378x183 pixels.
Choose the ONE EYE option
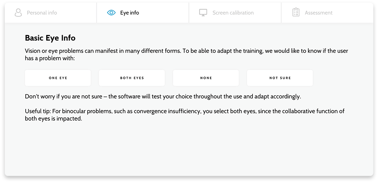[x=58, y=78]
